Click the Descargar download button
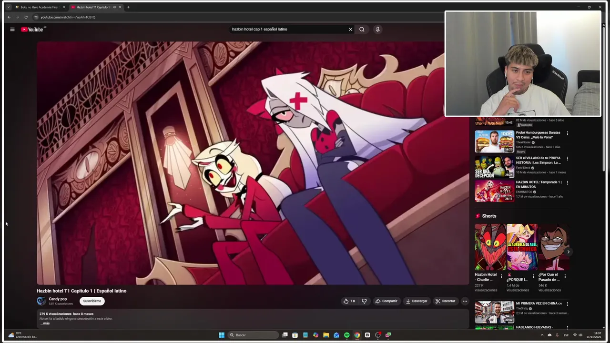The width and height of the screenshot is (610, 343). [417, 301]
